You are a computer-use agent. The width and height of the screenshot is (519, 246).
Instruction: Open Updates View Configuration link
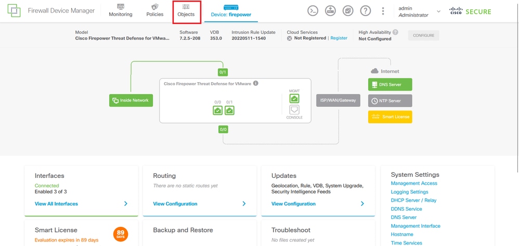pyautogui.click(x=294, y=204)
